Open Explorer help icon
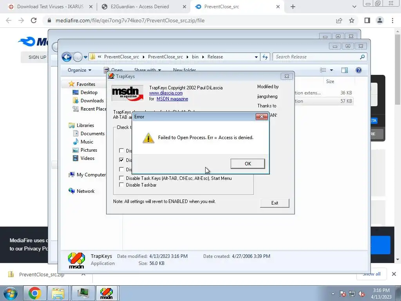Screen dimensions: 401x301 [359, 70]
